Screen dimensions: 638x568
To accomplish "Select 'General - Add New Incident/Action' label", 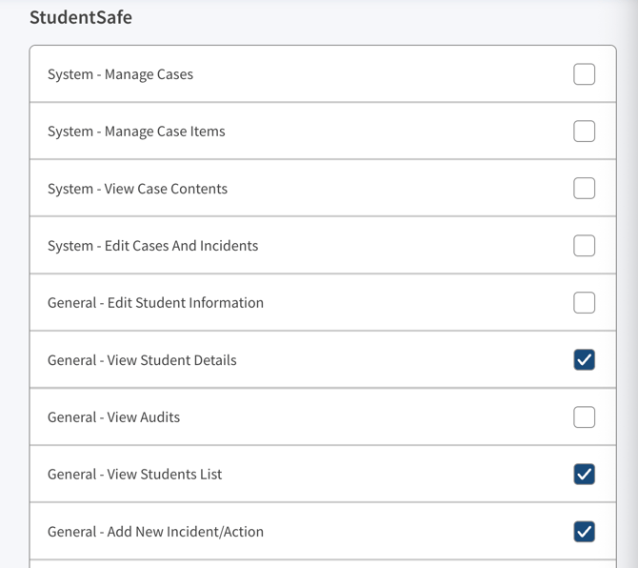I will (x=155, y=532).
